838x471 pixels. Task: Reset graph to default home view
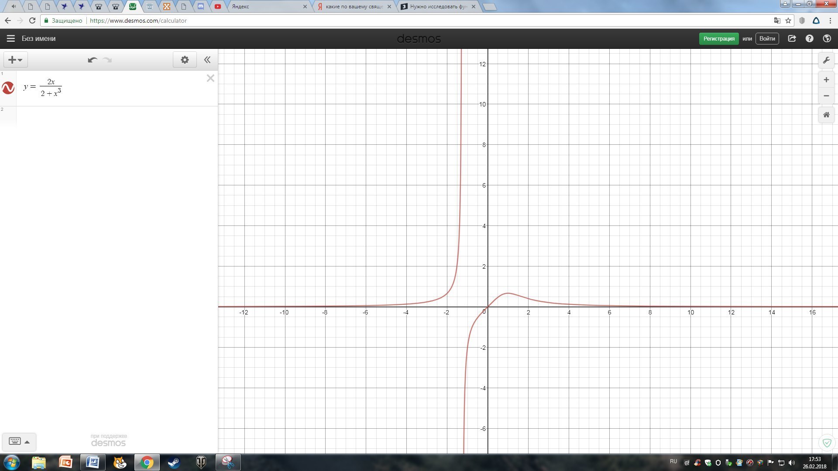tap(826, 115)
